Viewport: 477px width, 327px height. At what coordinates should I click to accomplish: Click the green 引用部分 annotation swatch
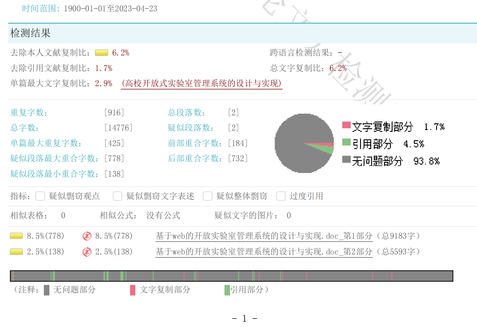[227, 290]
